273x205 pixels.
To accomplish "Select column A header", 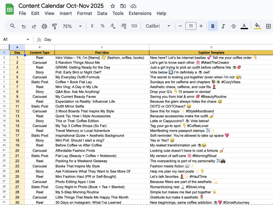I will tap(17, 47).
